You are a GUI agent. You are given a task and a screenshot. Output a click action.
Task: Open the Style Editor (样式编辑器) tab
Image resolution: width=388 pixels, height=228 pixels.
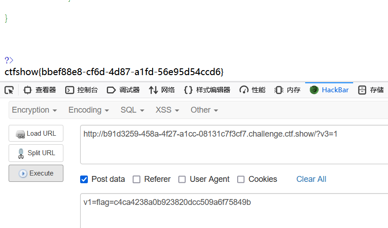pyautogui.click(x=207, y=90)
